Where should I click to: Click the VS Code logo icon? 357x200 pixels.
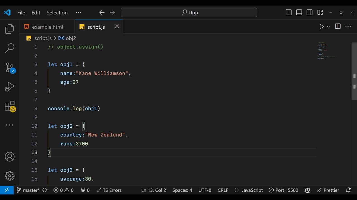(x=7, y=12)
